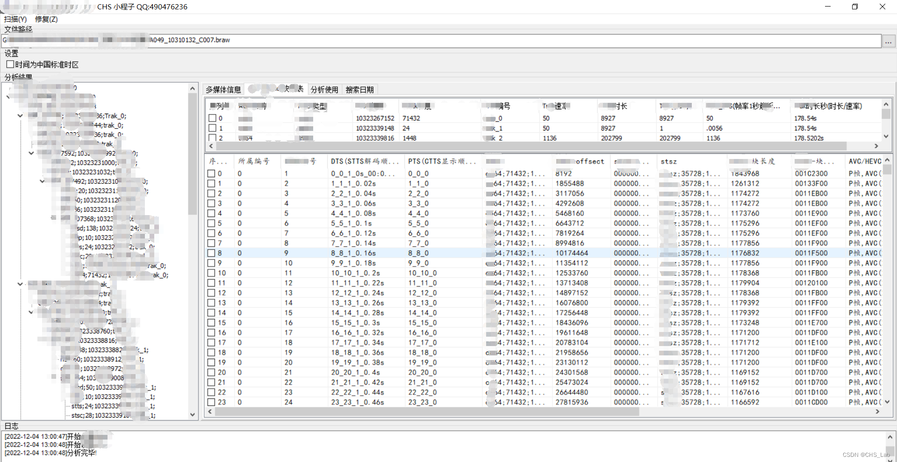Sort by PTS(CTTS显示顺... column header
Viewport: 897px width, 462px height.
[x=442, y=161]
